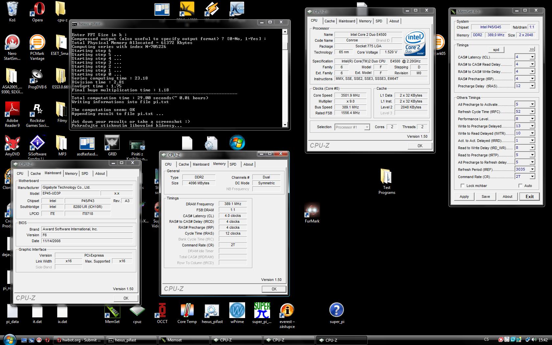The width and height of the screenshot is (552, 345).
Task: Click the spd button in MemSet Timings
Action: pyautogui.click(x=496, y=50)
